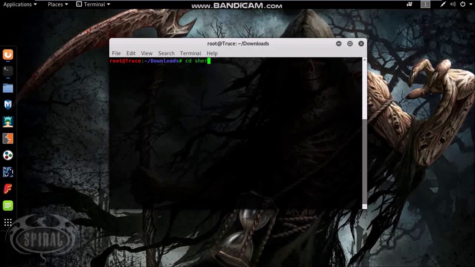Open the volume speaker icon
Viewport: 475px width, 267px height.
[453, 4]
